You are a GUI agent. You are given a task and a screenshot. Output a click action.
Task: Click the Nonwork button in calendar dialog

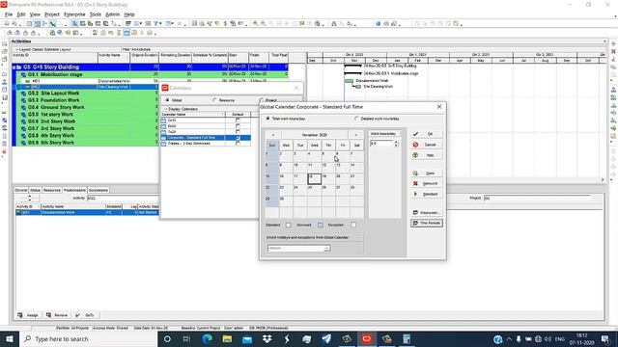tap(427, 184)
